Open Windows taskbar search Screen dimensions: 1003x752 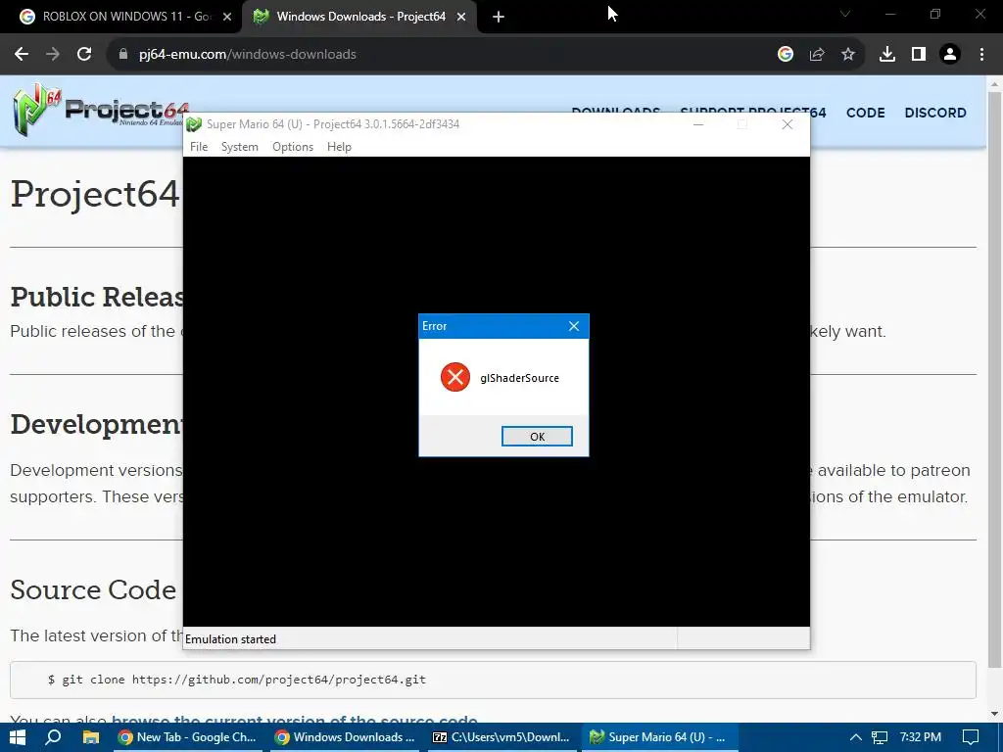(x=54, y=737)
